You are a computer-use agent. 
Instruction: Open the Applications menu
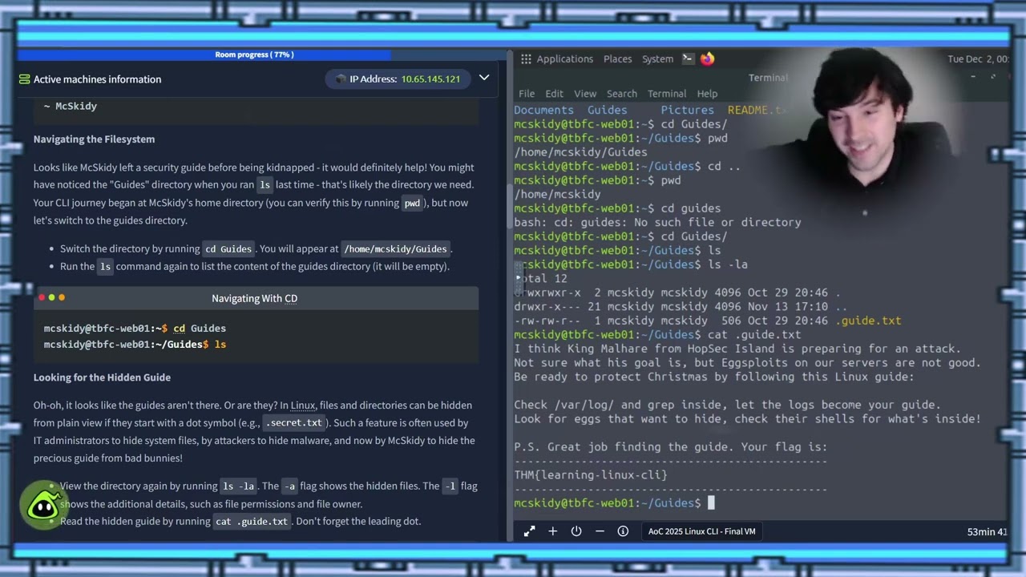pyautogui.click(x=564, y=59)
